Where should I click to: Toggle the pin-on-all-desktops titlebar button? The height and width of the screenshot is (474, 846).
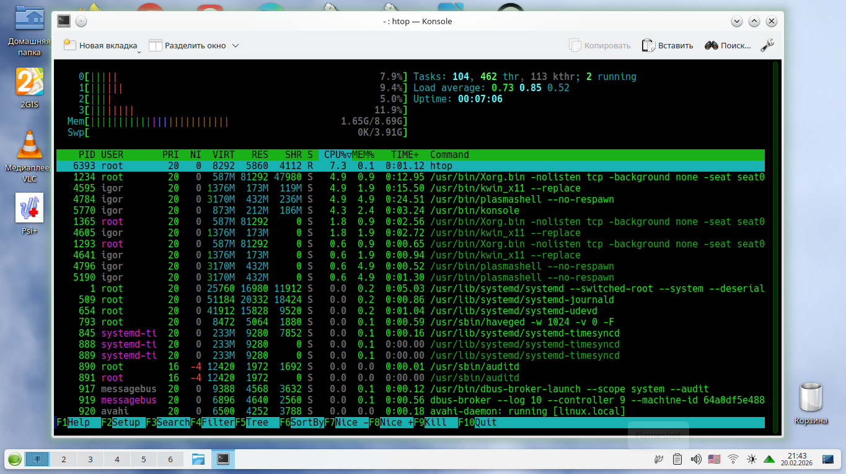click(81, 21)
